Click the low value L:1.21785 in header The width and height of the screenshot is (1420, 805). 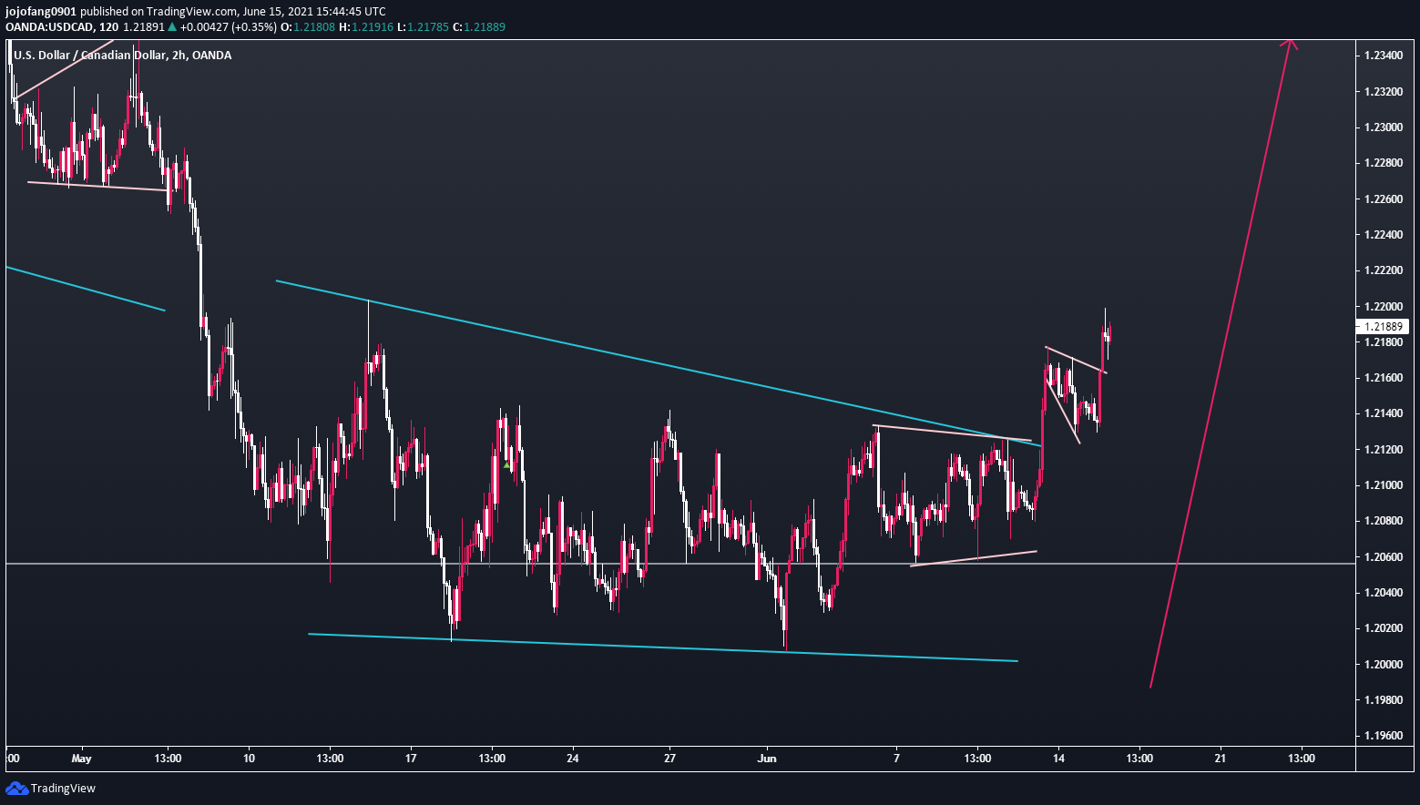click(x=423, y=26)
